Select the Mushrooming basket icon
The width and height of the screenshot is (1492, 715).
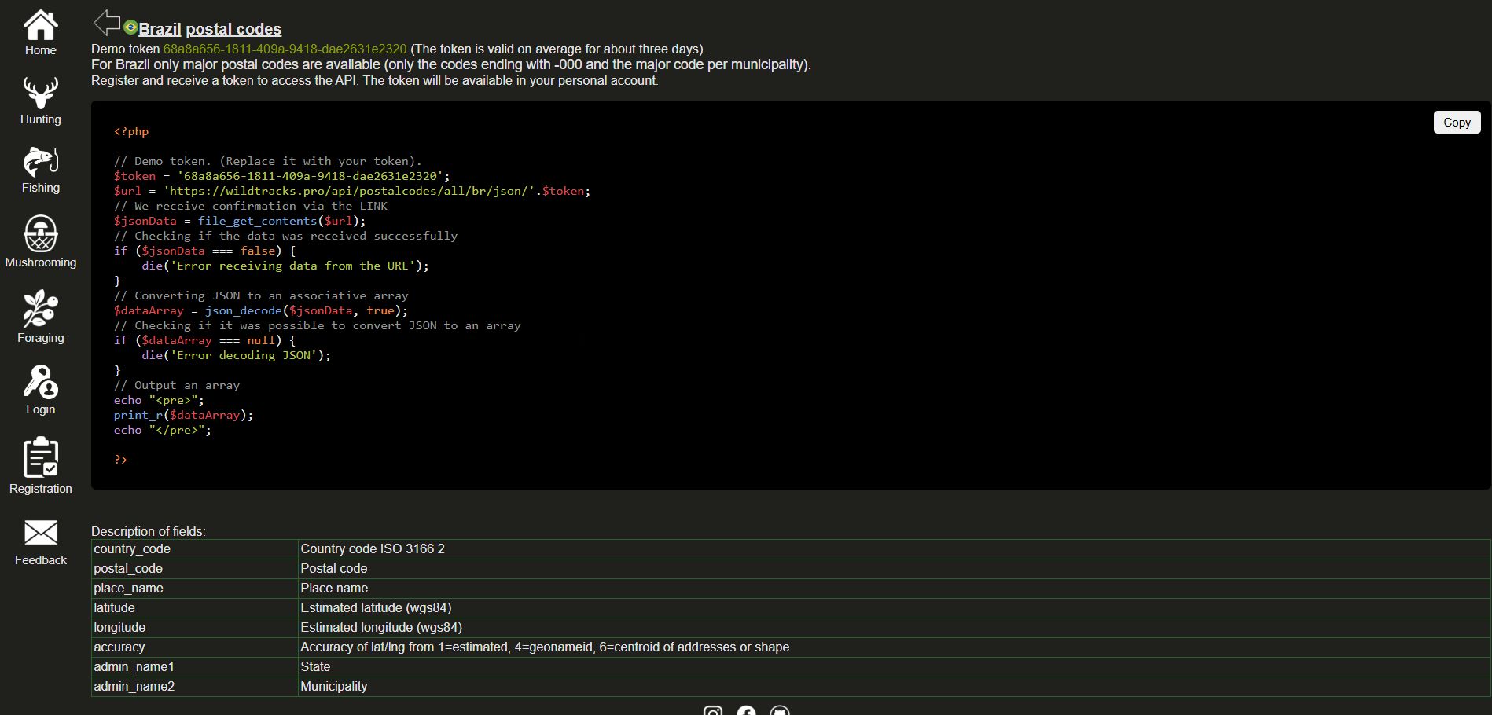tap(40, 233)
